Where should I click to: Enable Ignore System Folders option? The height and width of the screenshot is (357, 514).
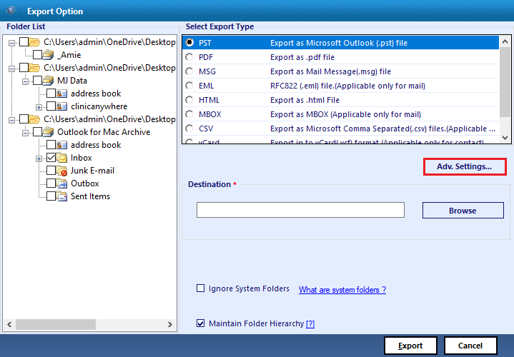pyautogui.click(x=200, y=288)
